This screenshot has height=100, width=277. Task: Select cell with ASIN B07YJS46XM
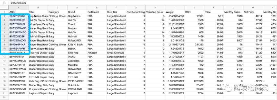click(x=19, y=93)
